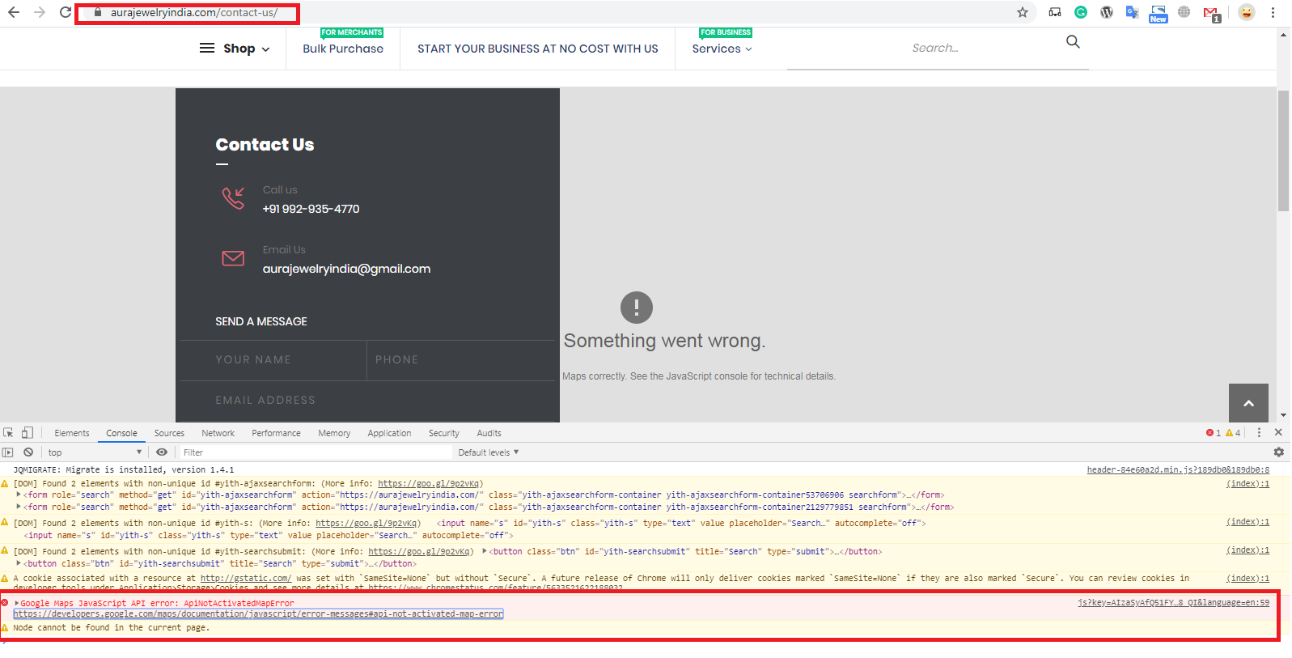1292x658 pixels.
Task: Open console settings gear icon
Action: (1279, 452)
